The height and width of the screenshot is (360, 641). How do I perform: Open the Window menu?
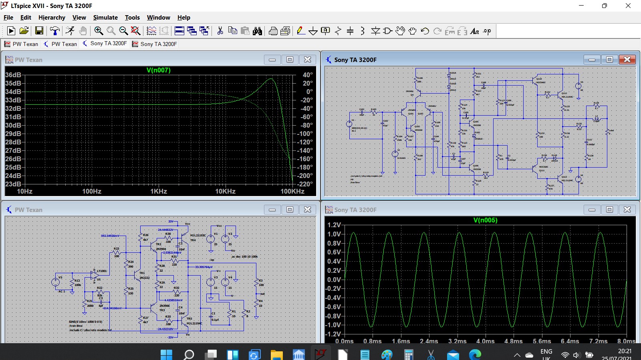point(158,17)
